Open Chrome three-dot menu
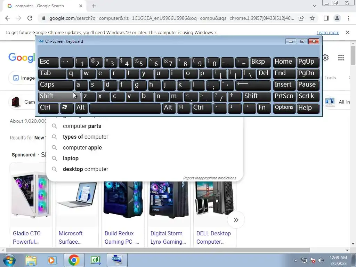The image size is (356, 267). pos(348,18)
